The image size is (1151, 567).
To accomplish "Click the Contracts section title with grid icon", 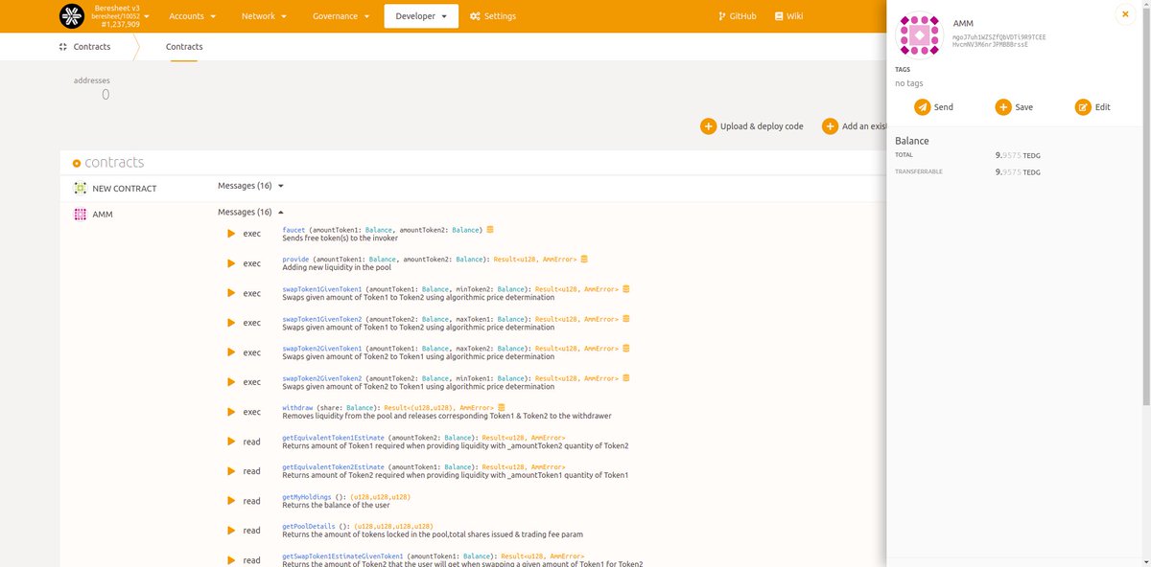I will 84,46.
